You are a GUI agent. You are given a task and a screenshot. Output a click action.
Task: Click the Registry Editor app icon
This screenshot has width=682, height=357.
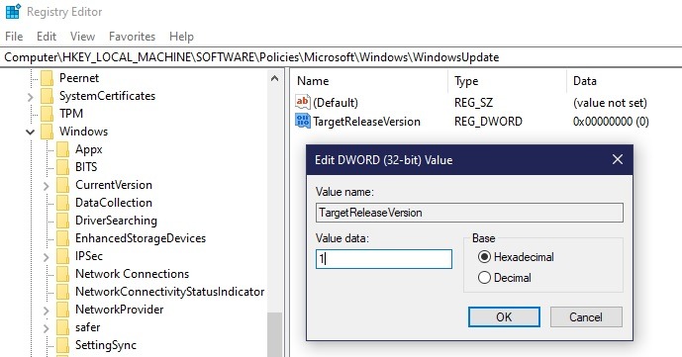[13, 12]
